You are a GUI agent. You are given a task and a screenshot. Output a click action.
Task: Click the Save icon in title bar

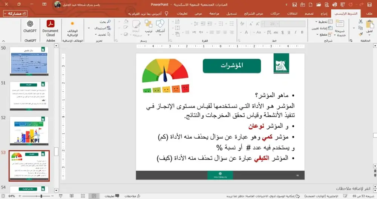click(x=369, y=5)
